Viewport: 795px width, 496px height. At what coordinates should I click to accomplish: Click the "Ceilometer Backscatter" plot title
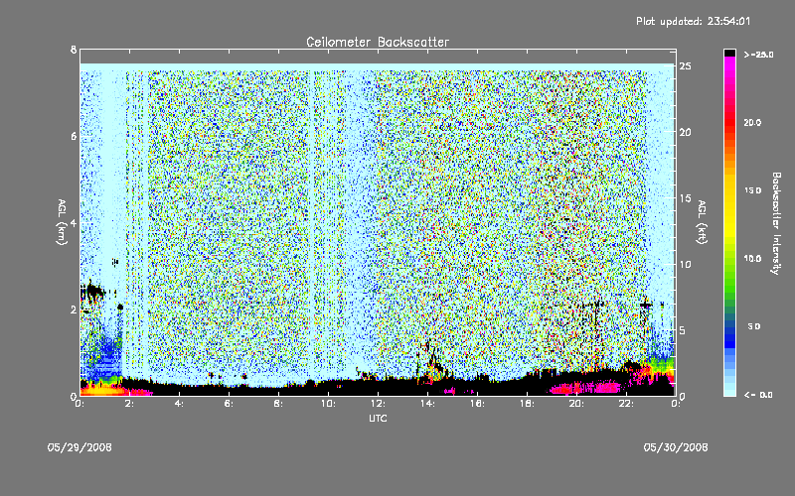pos(378,42)
